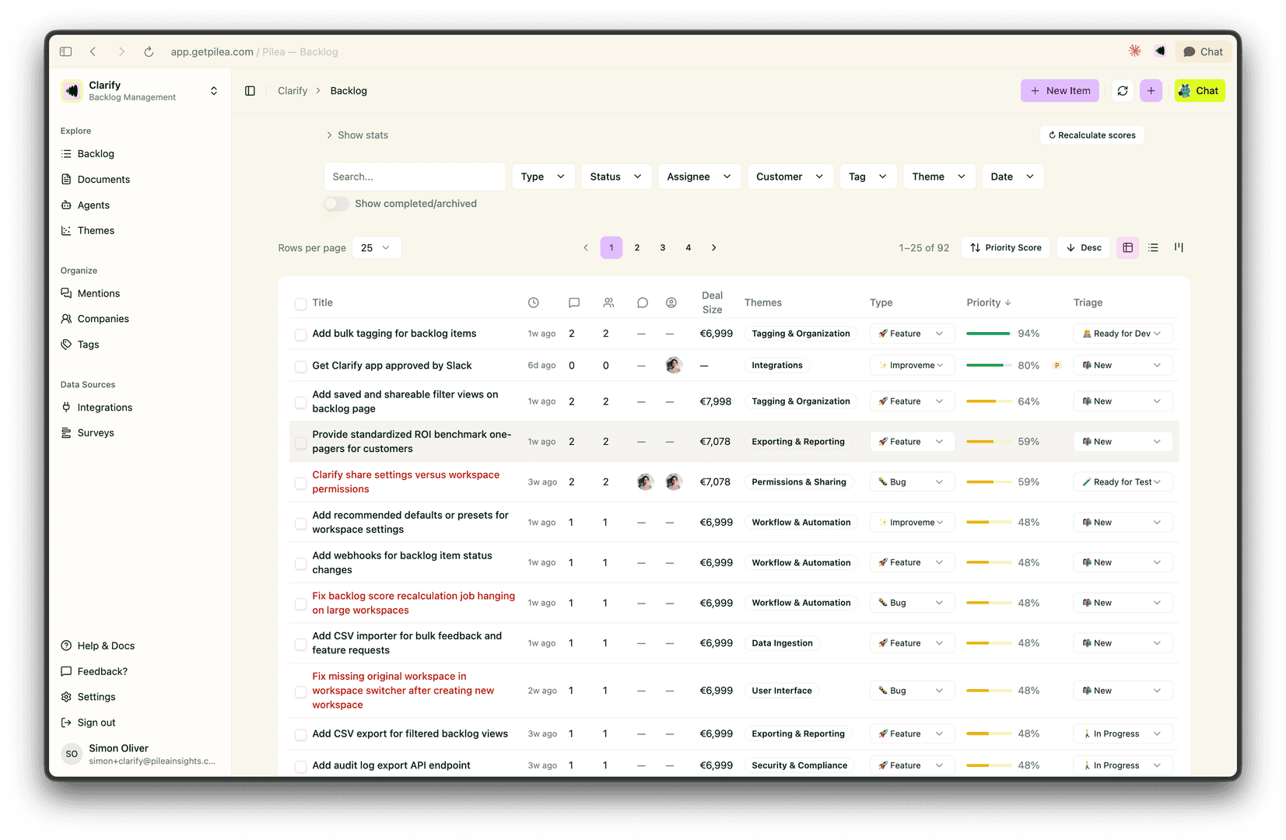Open Backlog in the sidebar
Viewport: 1286px width, 840px height.
(96, 154)
